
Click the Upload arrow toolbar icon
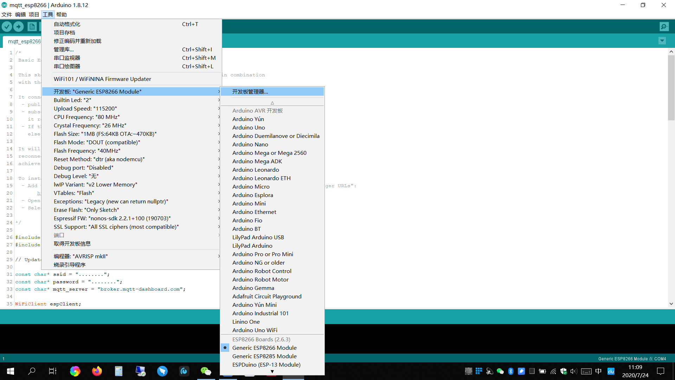[x=19, y=26]
